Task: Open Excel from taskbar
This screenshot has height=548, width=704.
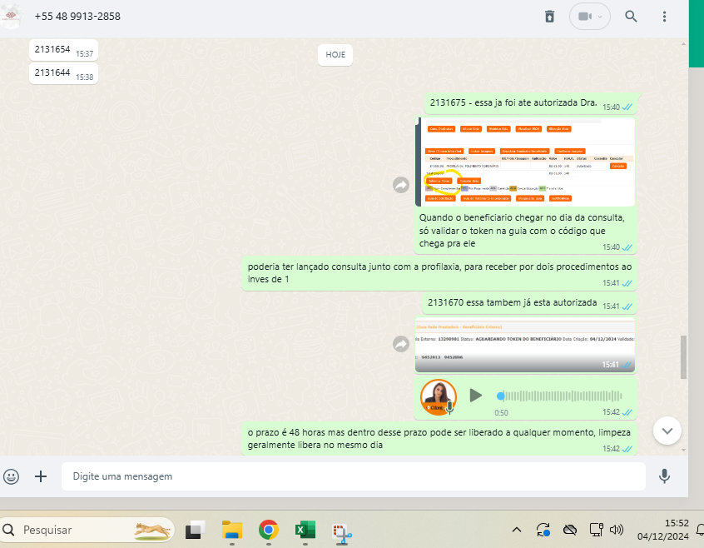Action: (305, 530)
